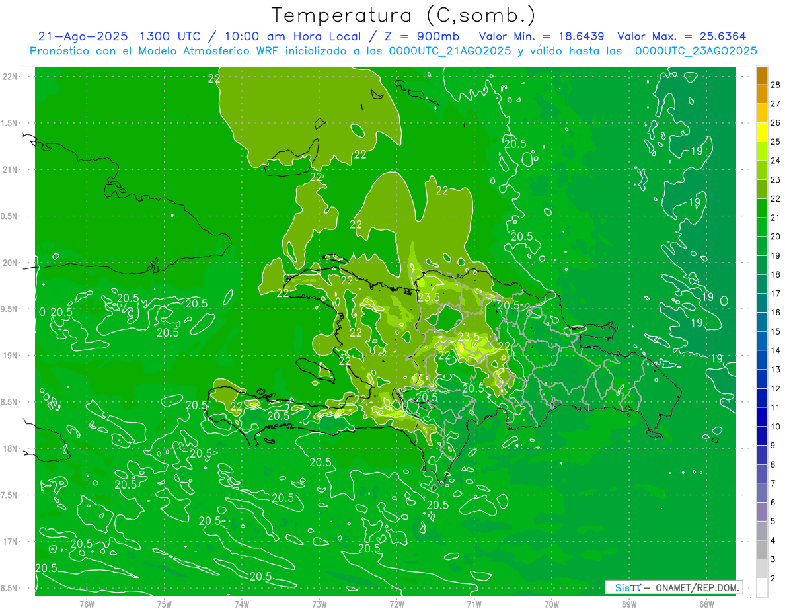Click the 22N latitude axis label
The height and width of the screenshot is (613, 793).
point(11,77)
